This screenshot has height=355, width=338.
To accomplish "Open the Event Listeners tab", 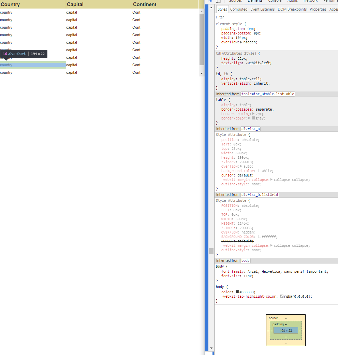I will pyautogui.click(x=262, y=9).
